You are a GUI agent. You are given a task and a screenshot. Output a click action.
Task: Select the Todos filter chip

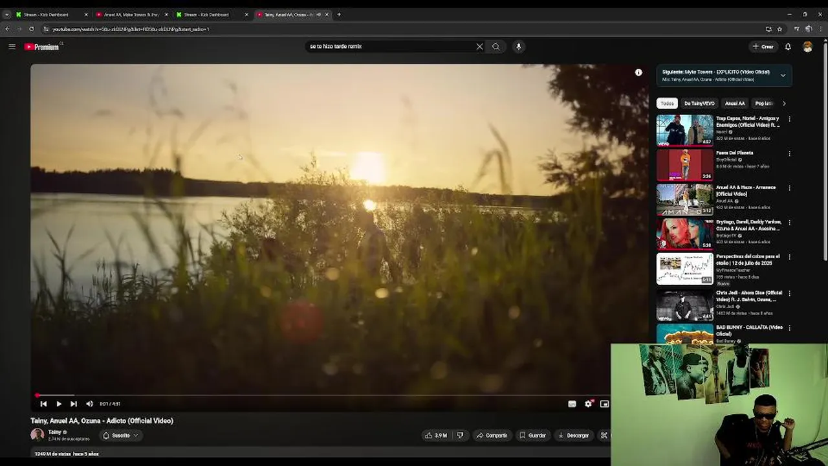[x=667, y=104]
